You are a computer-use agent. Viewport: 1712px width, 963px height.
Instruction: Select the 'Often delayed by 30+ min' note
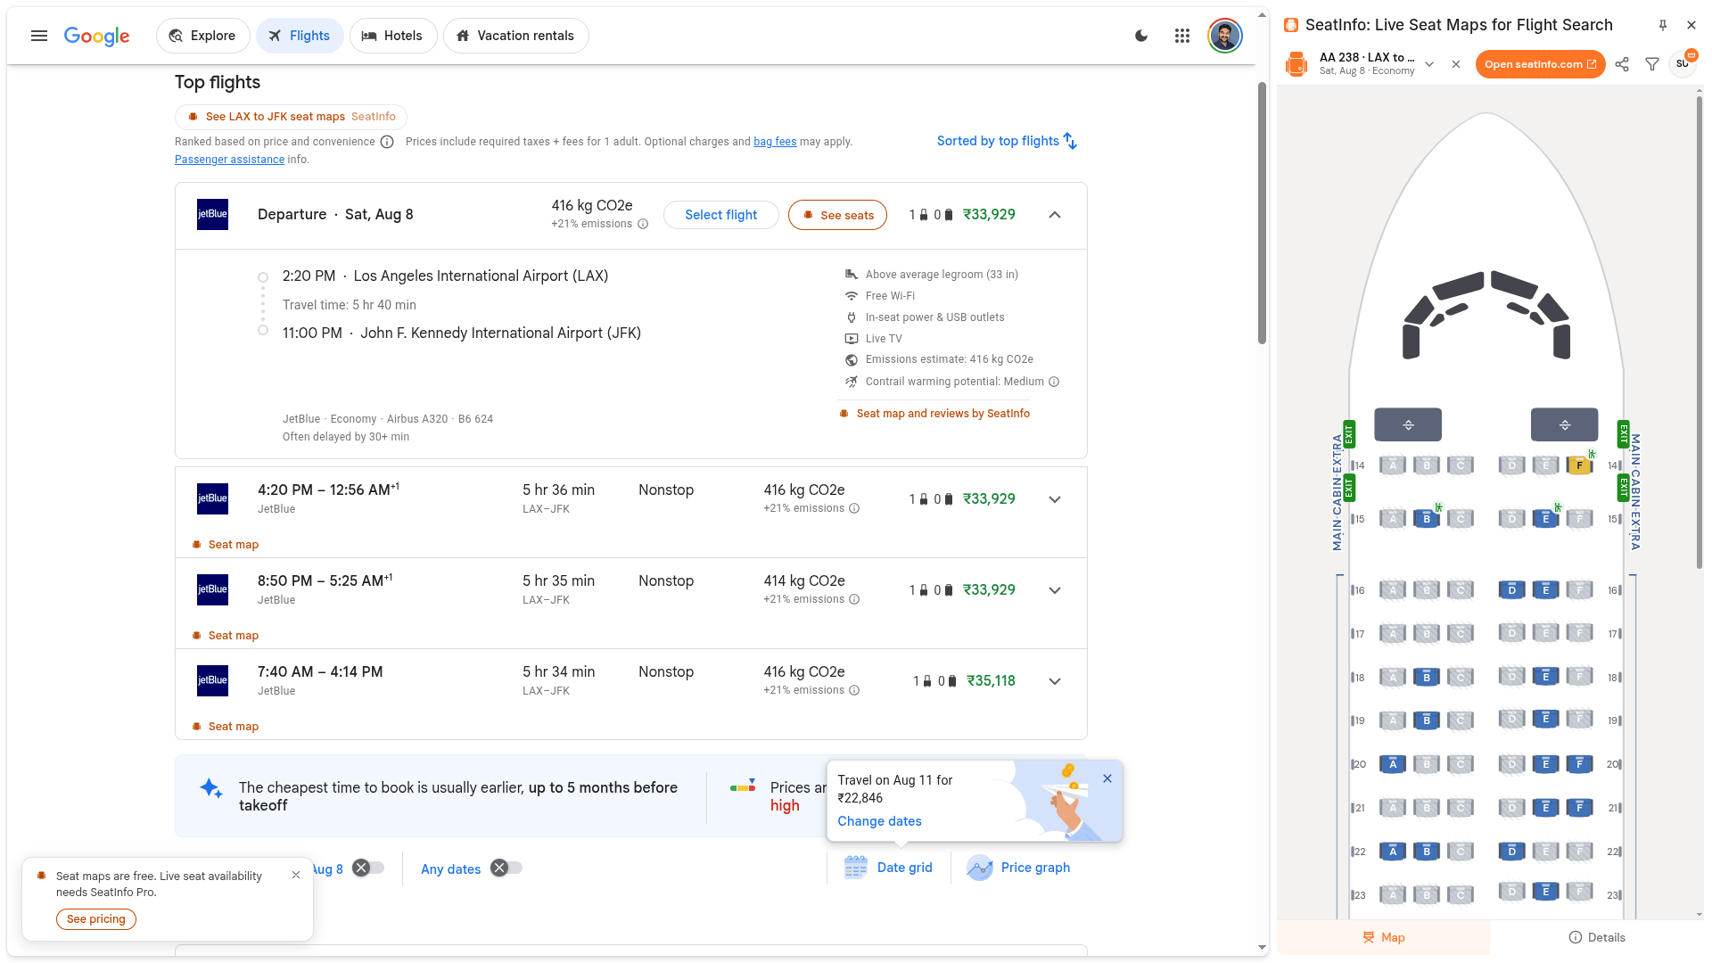pyautogui.click(x=346, y=437)
